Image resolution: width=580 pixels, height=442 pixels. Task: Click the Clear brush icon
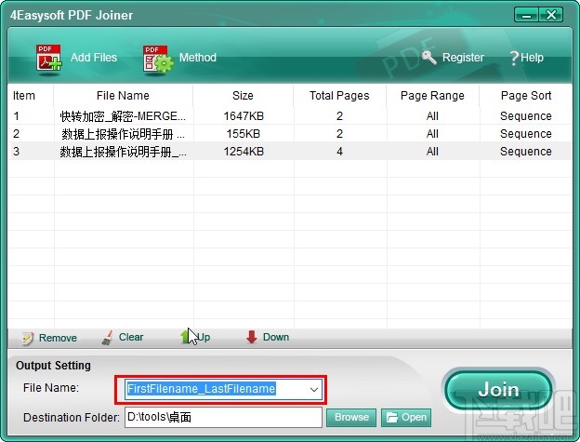(107, 338)
